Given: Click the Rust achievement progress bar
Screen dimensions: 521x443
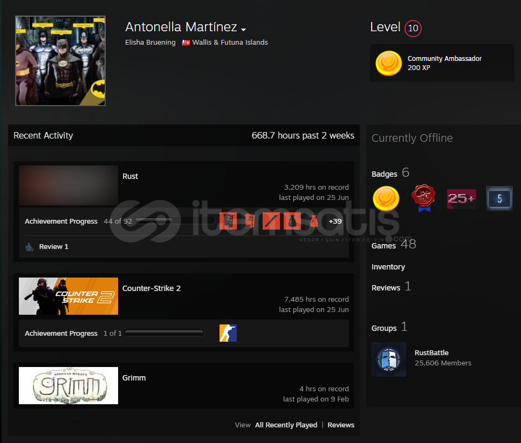Looking at the screenshot, I should pyautogui.click(x=175, y=221).
